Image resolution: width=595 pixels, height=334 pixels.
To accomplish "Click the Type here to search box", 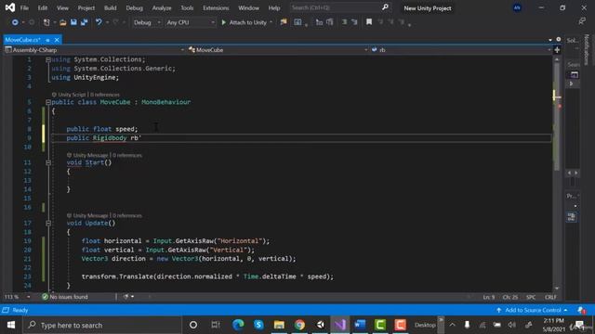I will [x=102, y=325].
